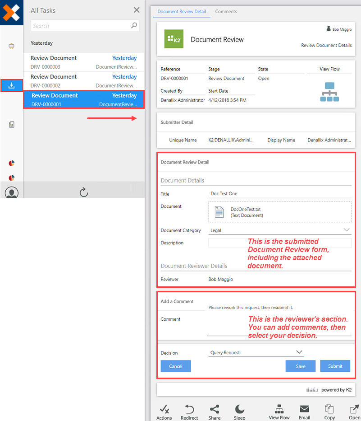Click the Reviewer name Bob Maggio
Image resolution: width=361 pixels, height=421 pixels.
coord(221,279)
